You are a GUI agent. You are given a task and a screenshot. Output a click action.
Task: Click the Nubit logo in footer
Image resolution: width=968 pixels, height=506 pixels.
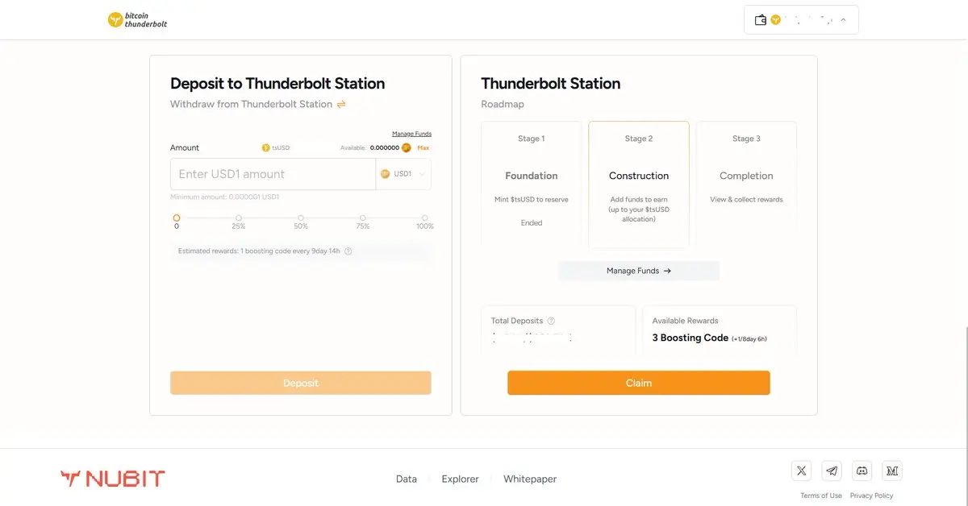(x=113, y=479)
